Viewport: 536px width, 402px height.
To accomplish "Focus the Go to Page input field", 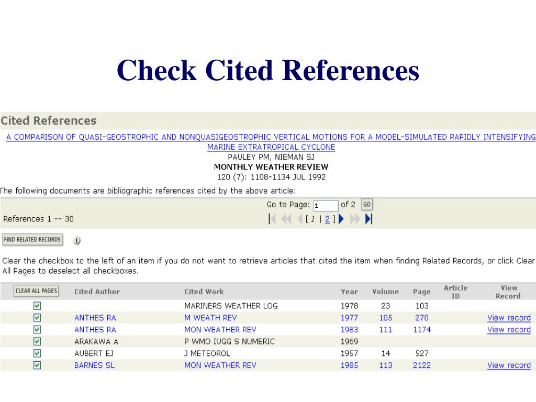I will coord(326,205).
